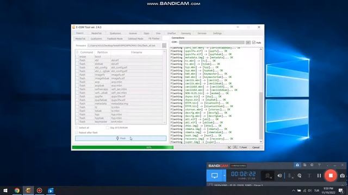Open Bandicam taskbar icon

pos(40,191)
